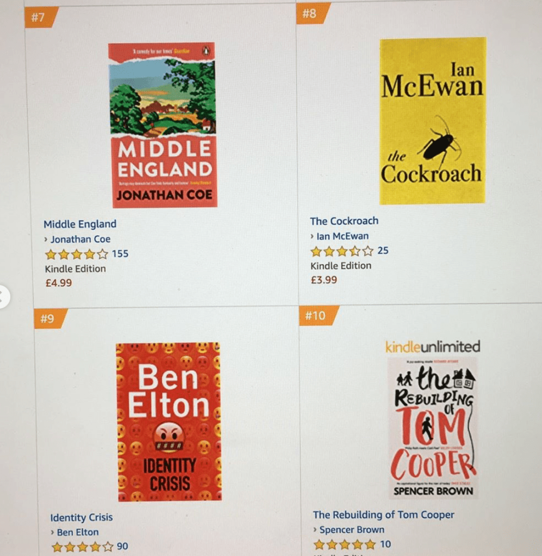Click the Middle England title link
Image resolution: width=542 pixels, height=556 pixels.
80,224
